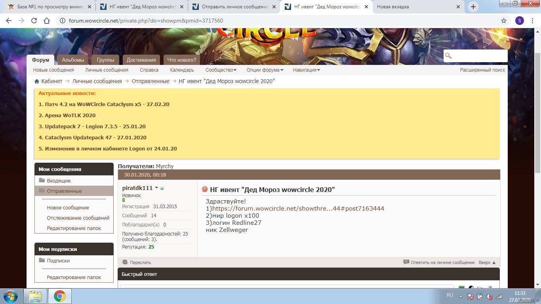
Task: Open piratdk111 user menu arrow
Action: pos(156,188)
